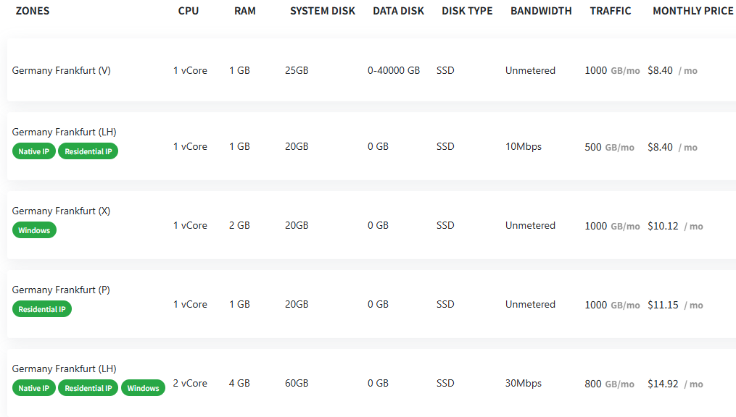Viewport: 736px width, 417px height.
Task: Click the 0-40000 GB data disk value
Action: click(393, 70)
